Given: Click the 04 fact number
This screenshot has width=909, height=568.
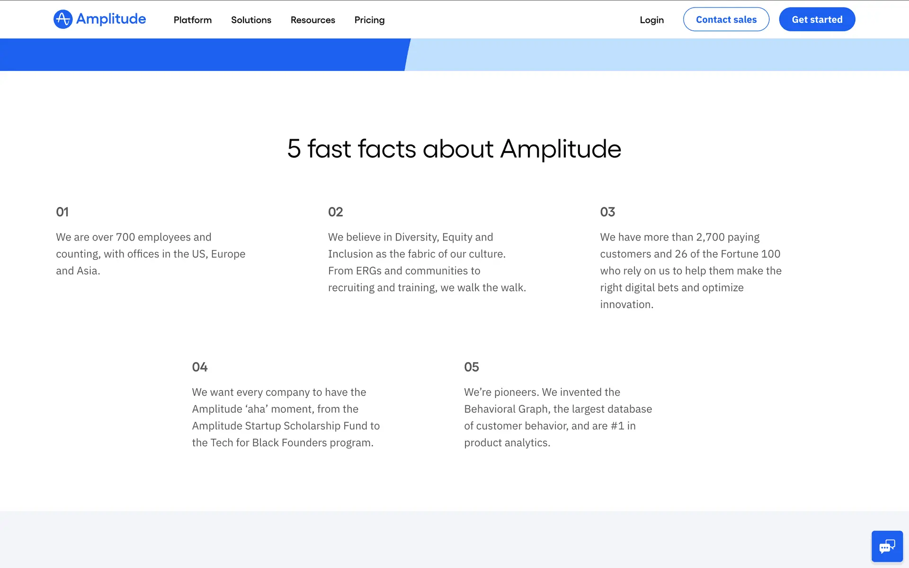Looking at the screenshot, I should [x=199, y=367].
